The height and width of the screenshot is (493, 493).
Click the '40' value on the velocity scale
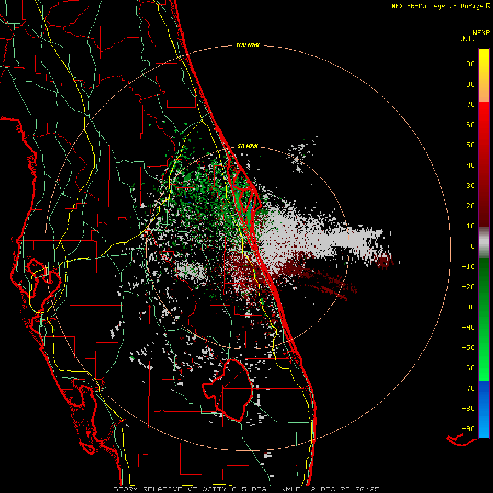[471, 165]
